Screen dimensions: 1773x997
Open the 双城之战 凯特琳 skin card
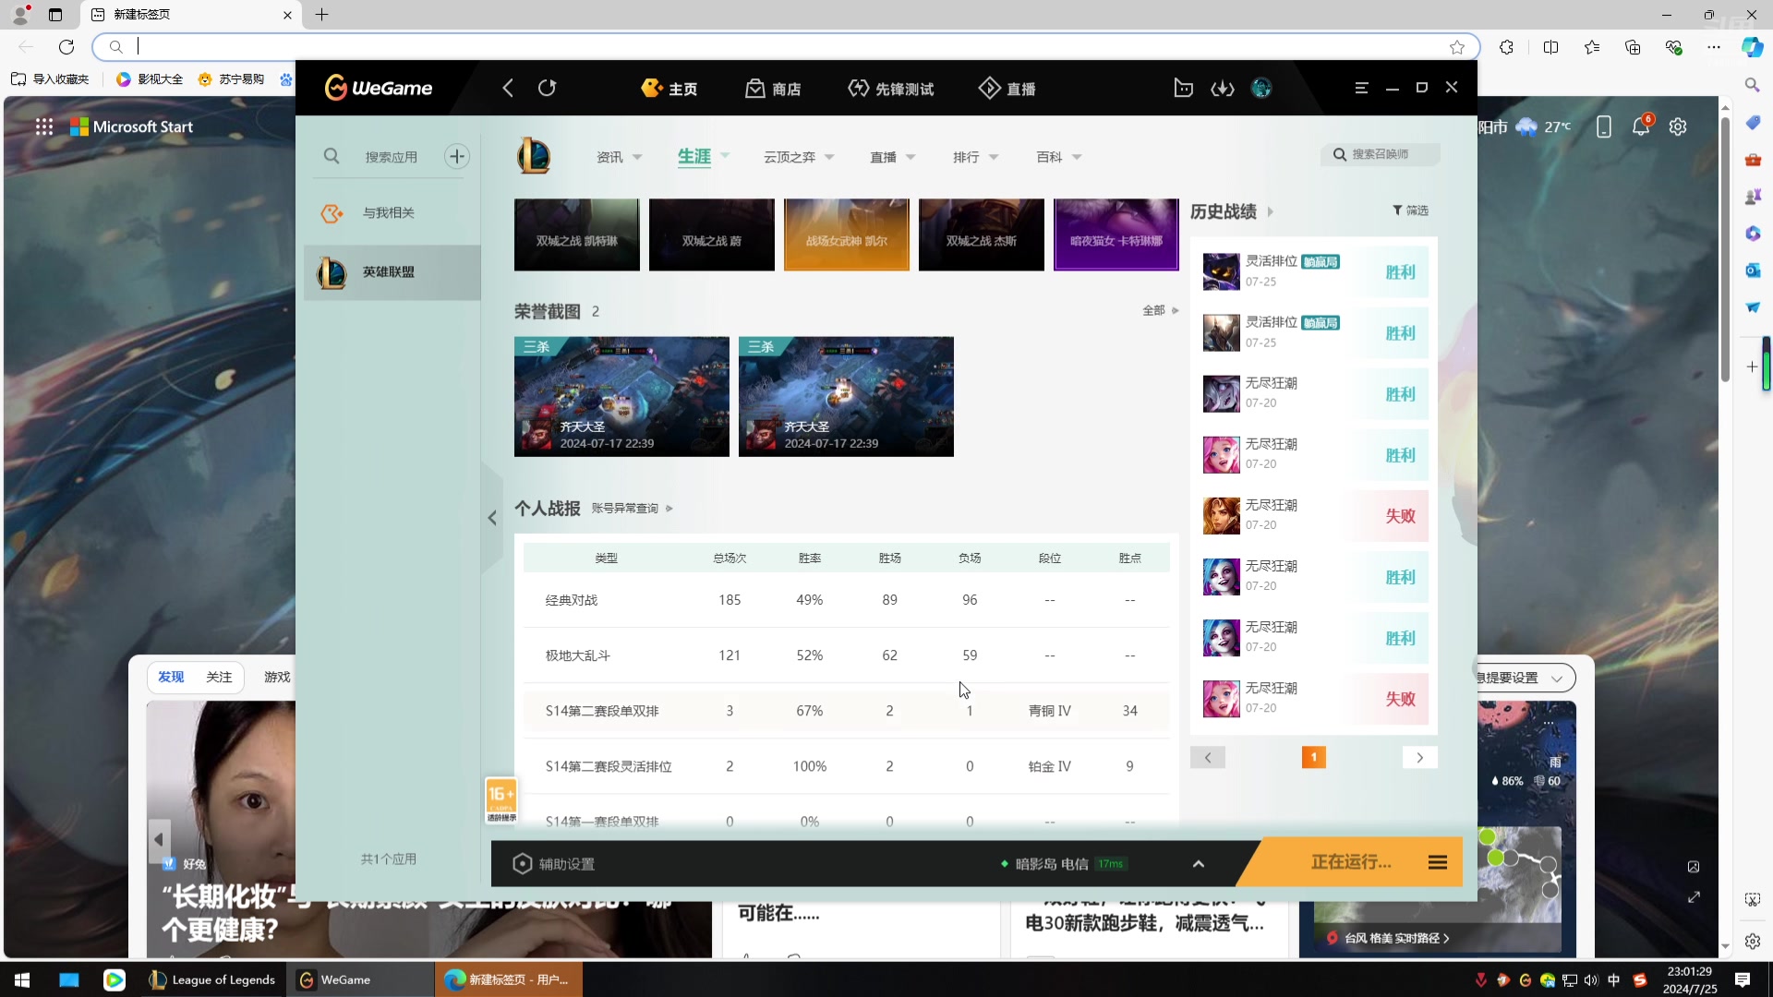(x=577, y=234)
